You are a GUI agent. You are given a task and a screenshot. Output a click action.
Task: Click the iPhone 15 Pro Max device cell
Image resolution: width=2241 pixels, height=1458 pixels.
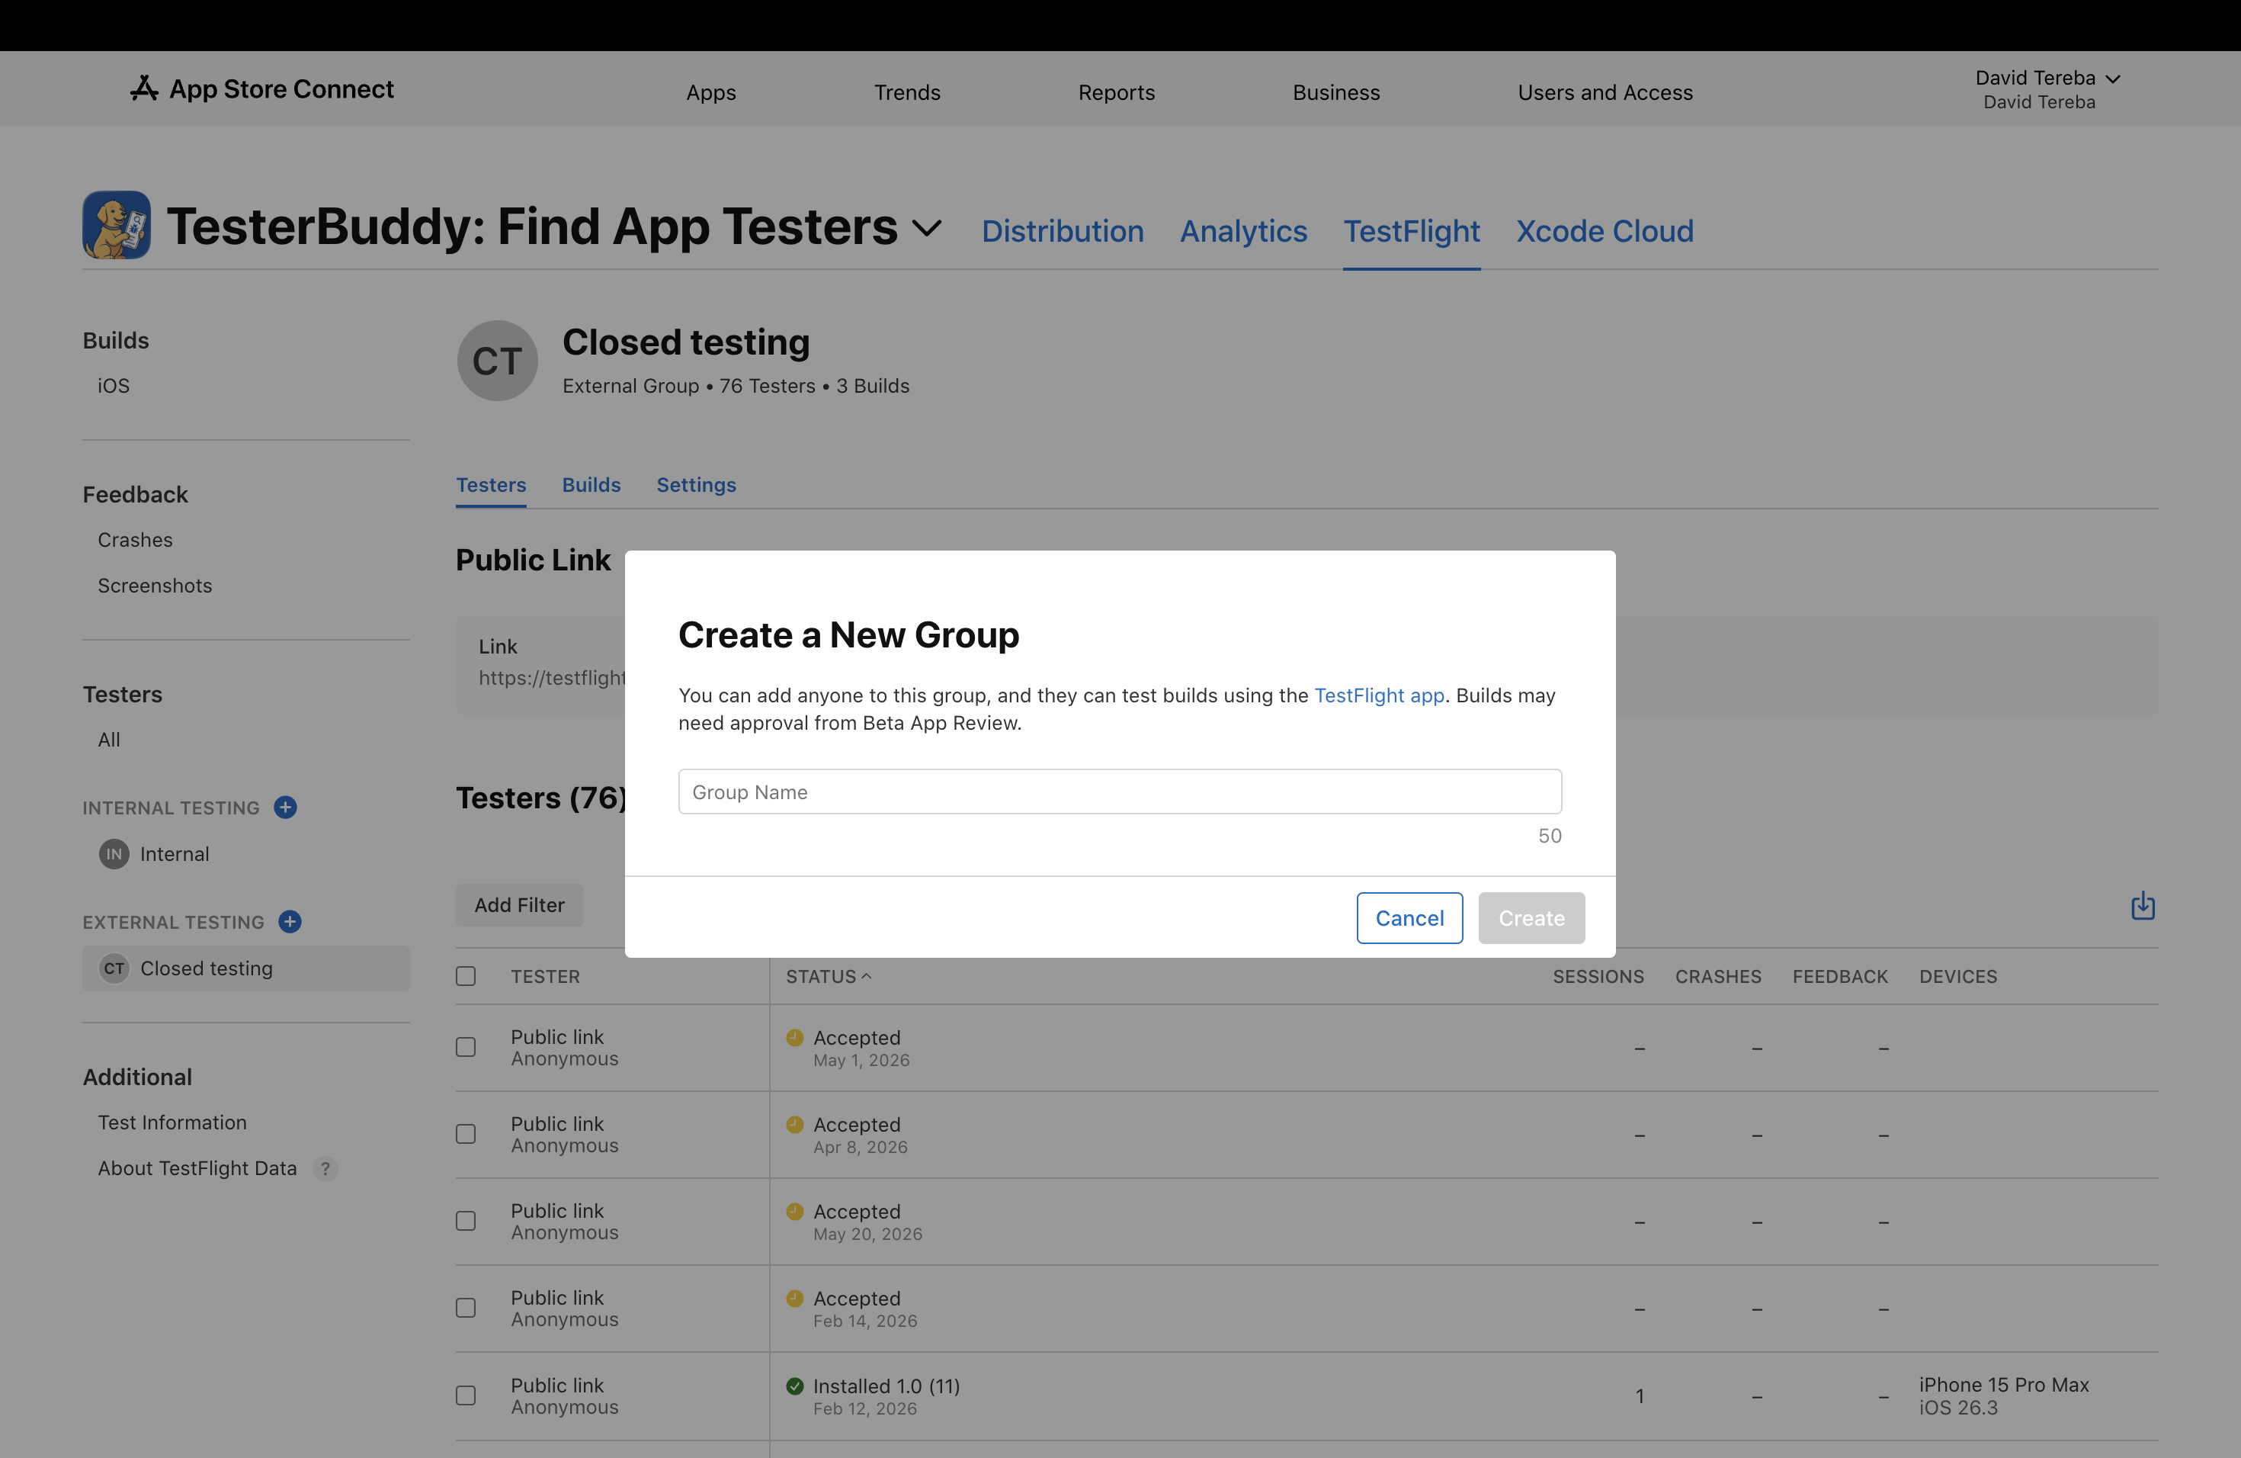[x=2004, y=1395]
